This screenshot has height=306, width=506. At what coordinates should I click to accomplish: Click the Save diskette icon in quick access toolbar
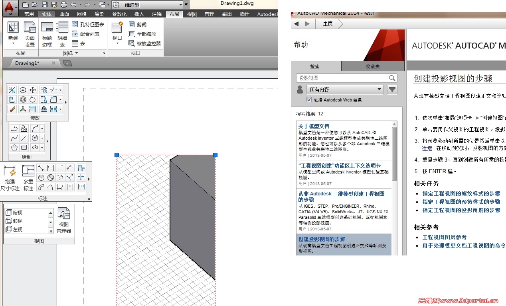(45, 5)
